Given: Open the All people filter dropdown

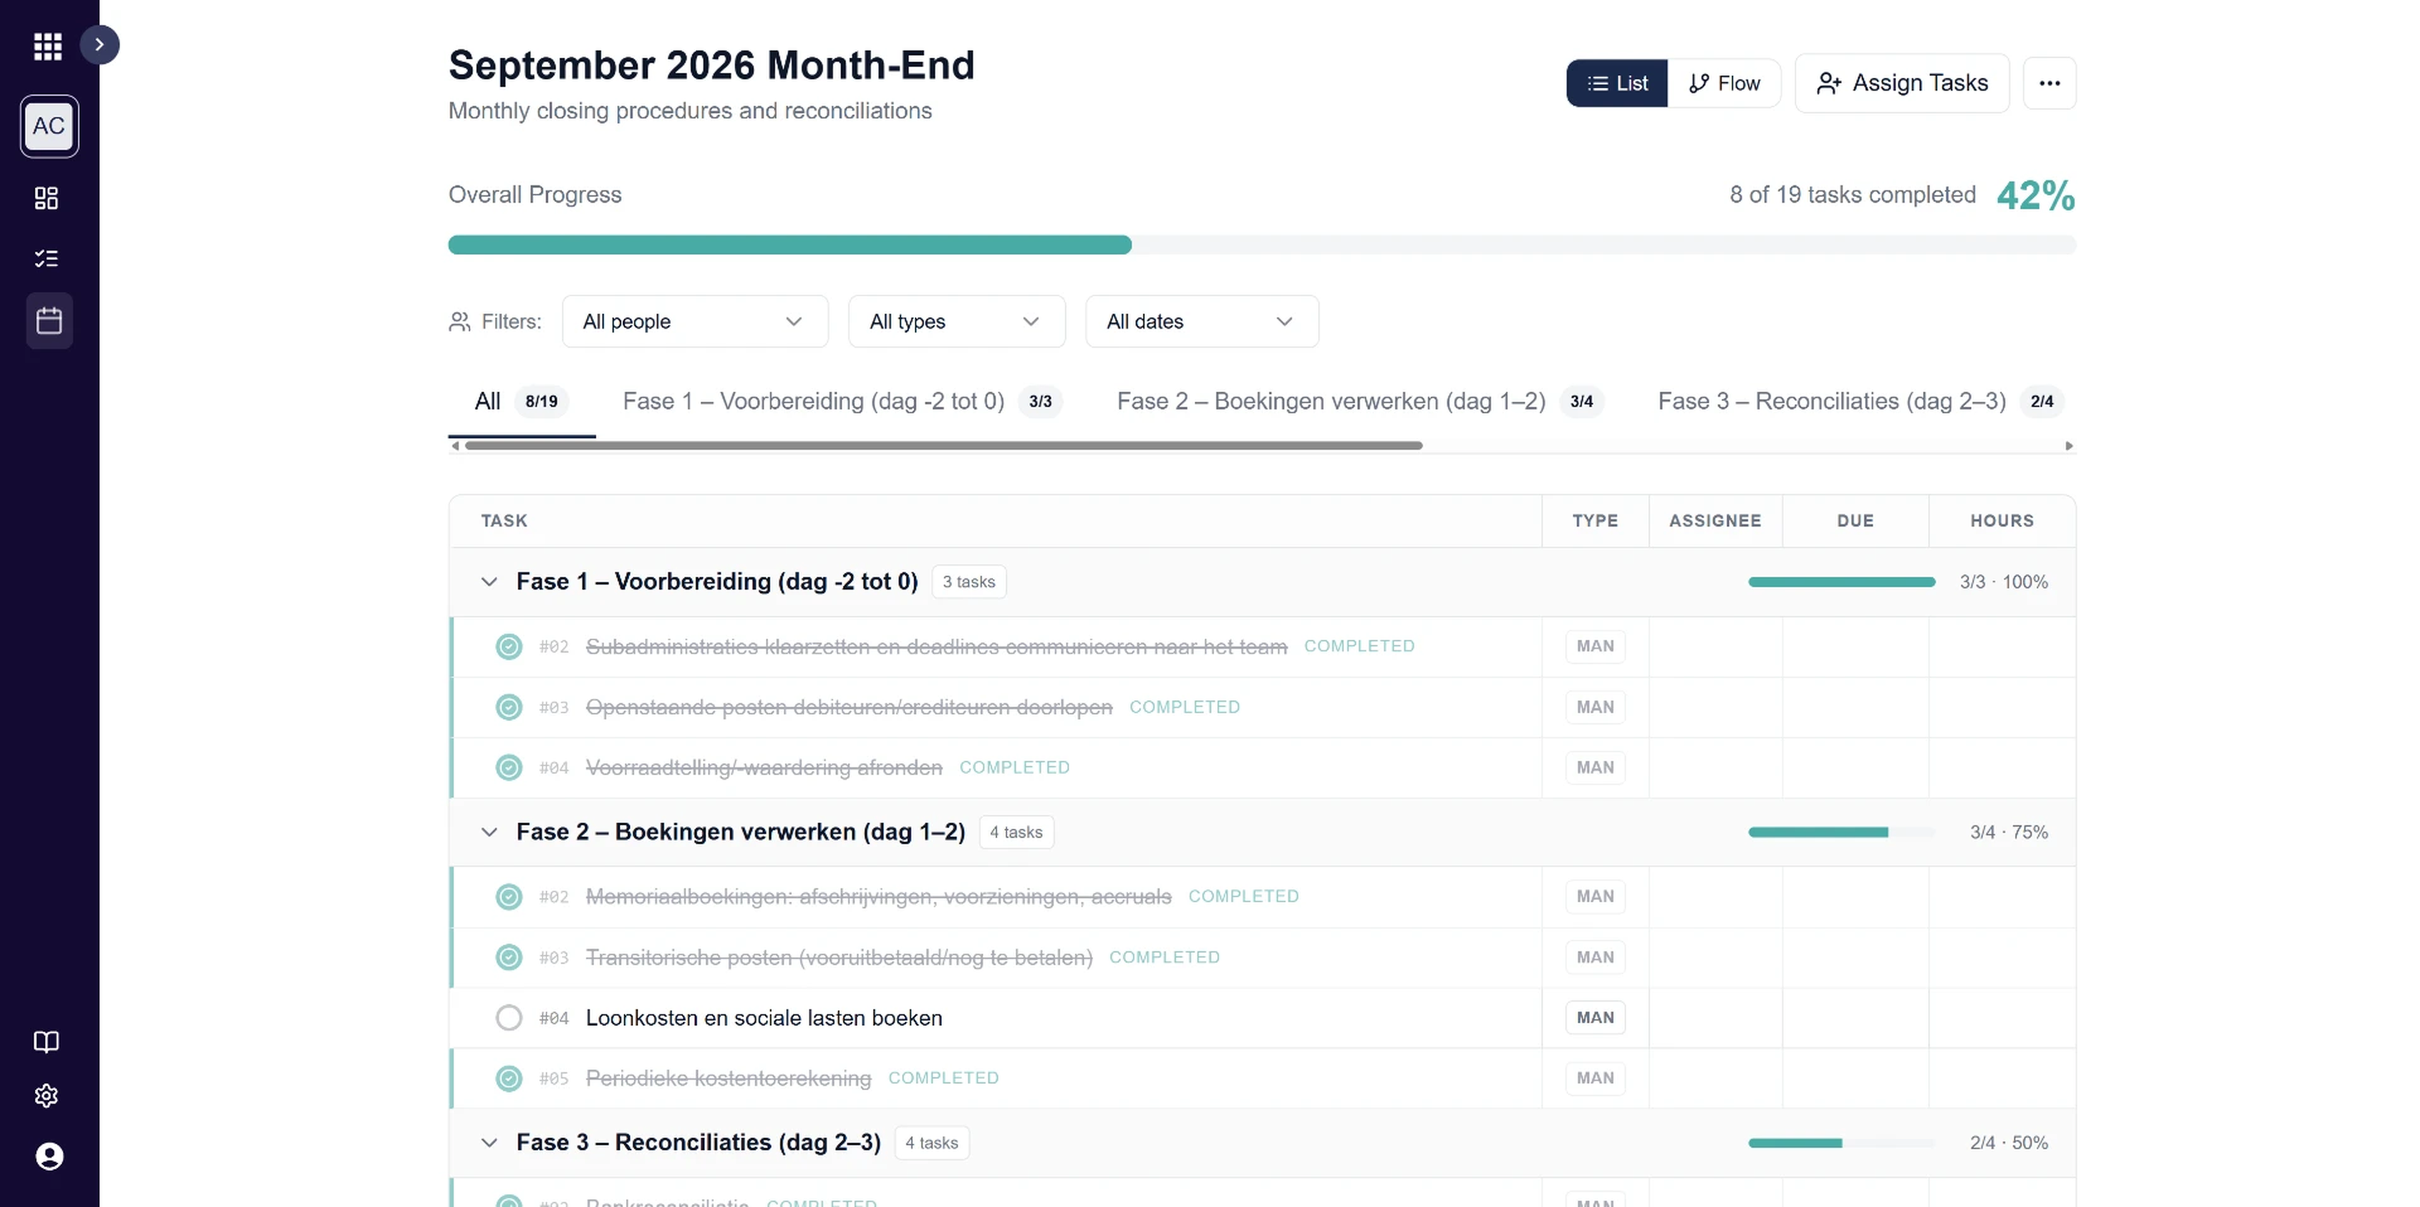Looking at the screenshot, I should [695, 321].
